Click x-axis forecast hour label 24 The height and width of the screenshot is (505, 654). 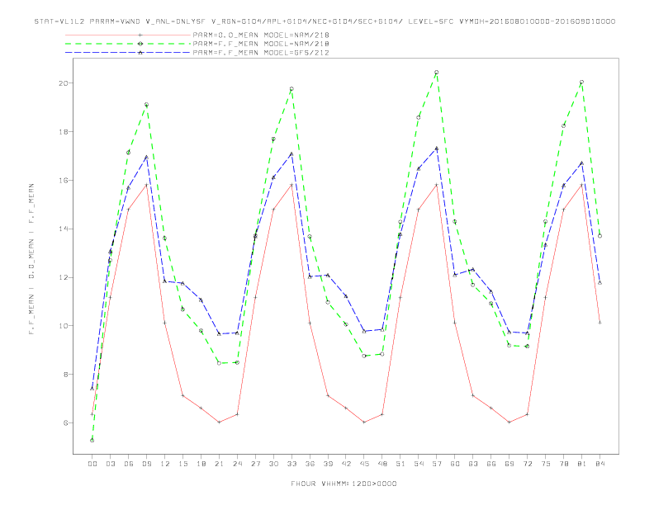237,464
